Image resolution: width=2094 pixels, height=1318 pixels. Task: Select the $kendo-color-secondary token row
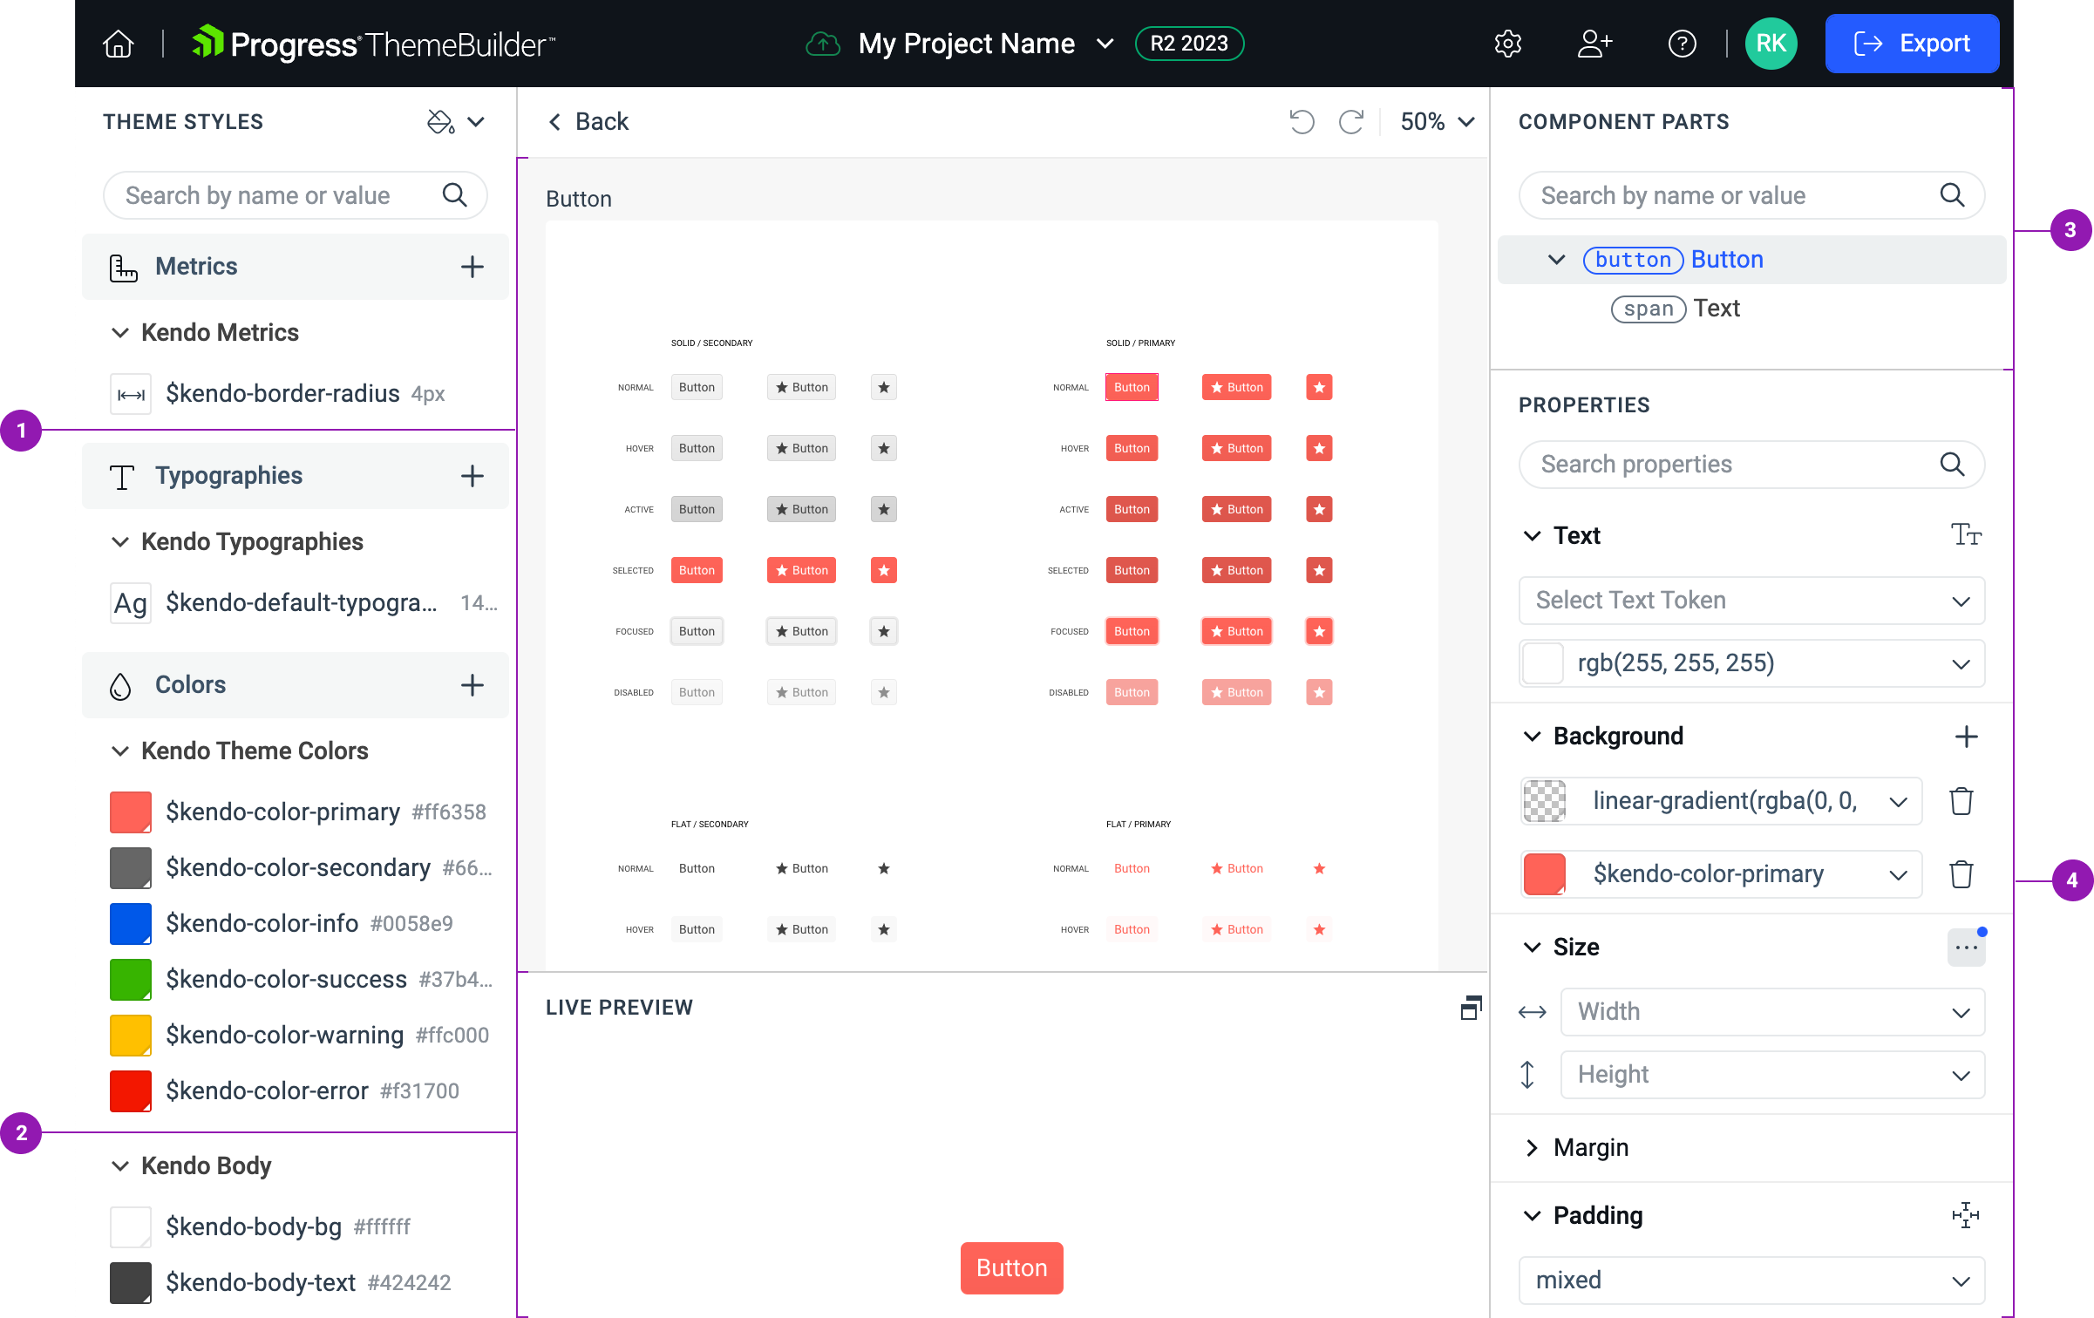303,868
